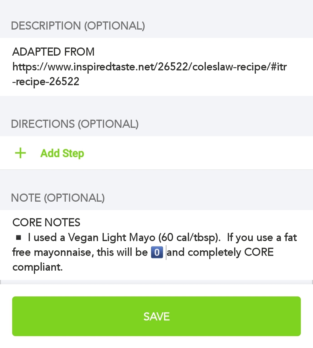Click 'this will be' before the zero emoji

(122, 252)
